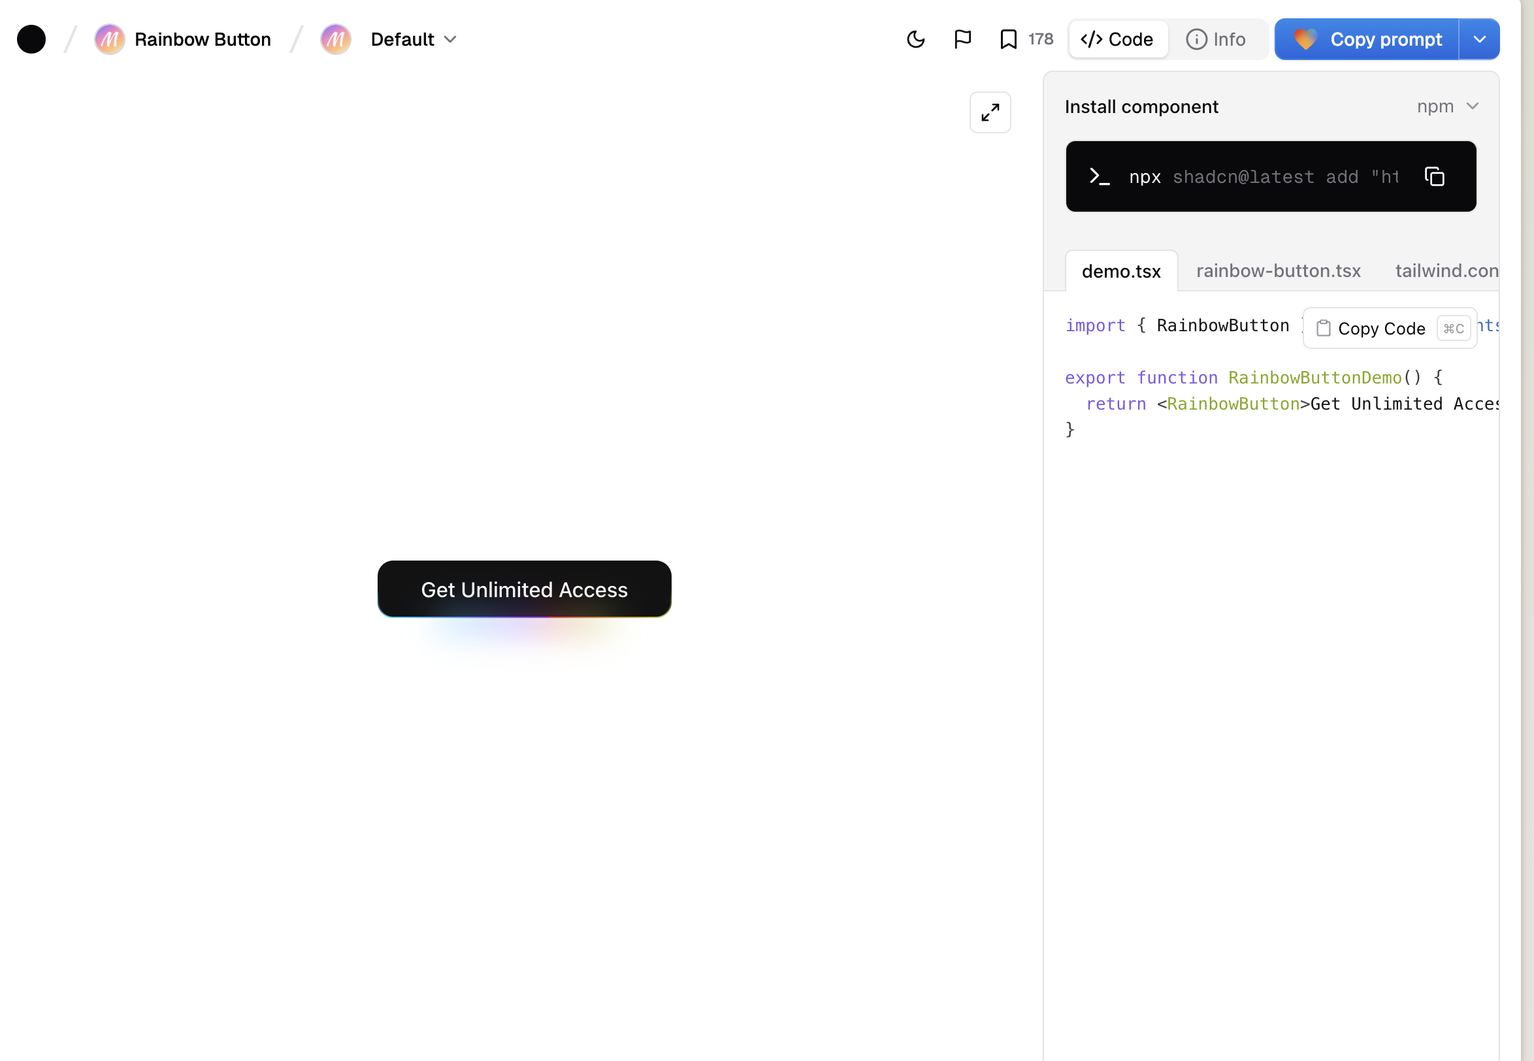The image size is (1534, 1061).
Task: Open the npm package manager selector
Action: point(1448,106)
